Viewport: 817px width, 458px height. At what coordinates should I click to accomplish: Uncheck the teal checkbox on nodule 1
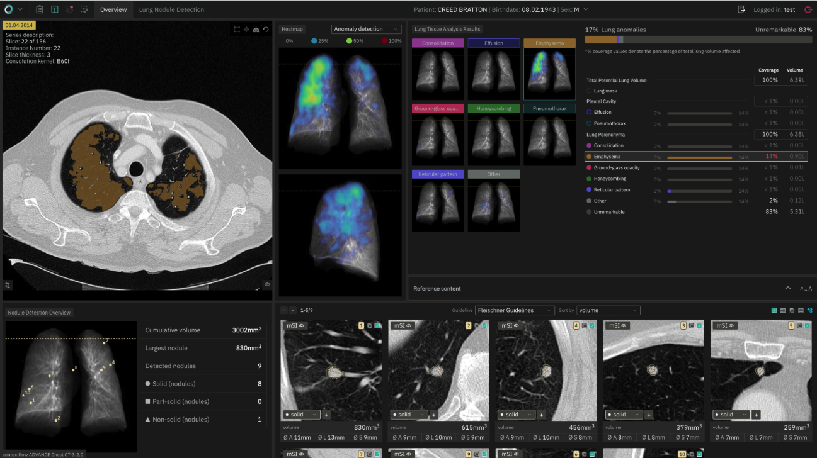pos(377,326)
